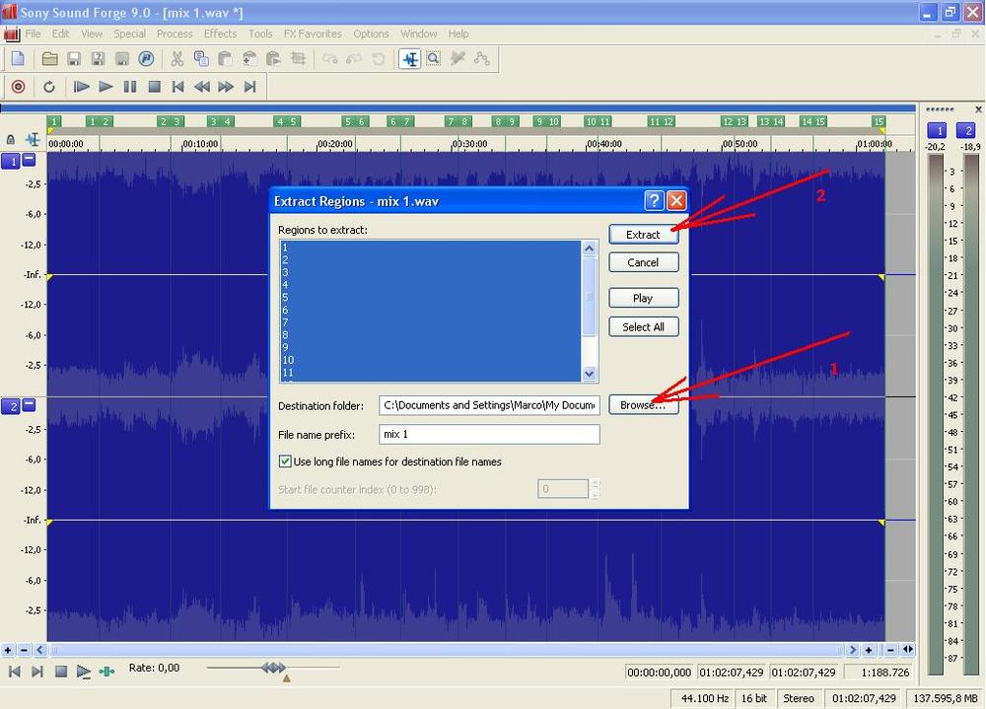Viewport: 986px width, 709px height.
Task: Click Play in the Extract Regions dialog
Action: coord(643,298)
